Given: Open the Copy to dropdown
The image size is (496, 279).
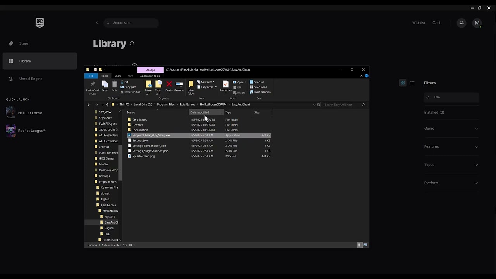Looking at the screenshot, I should [158, 88].
